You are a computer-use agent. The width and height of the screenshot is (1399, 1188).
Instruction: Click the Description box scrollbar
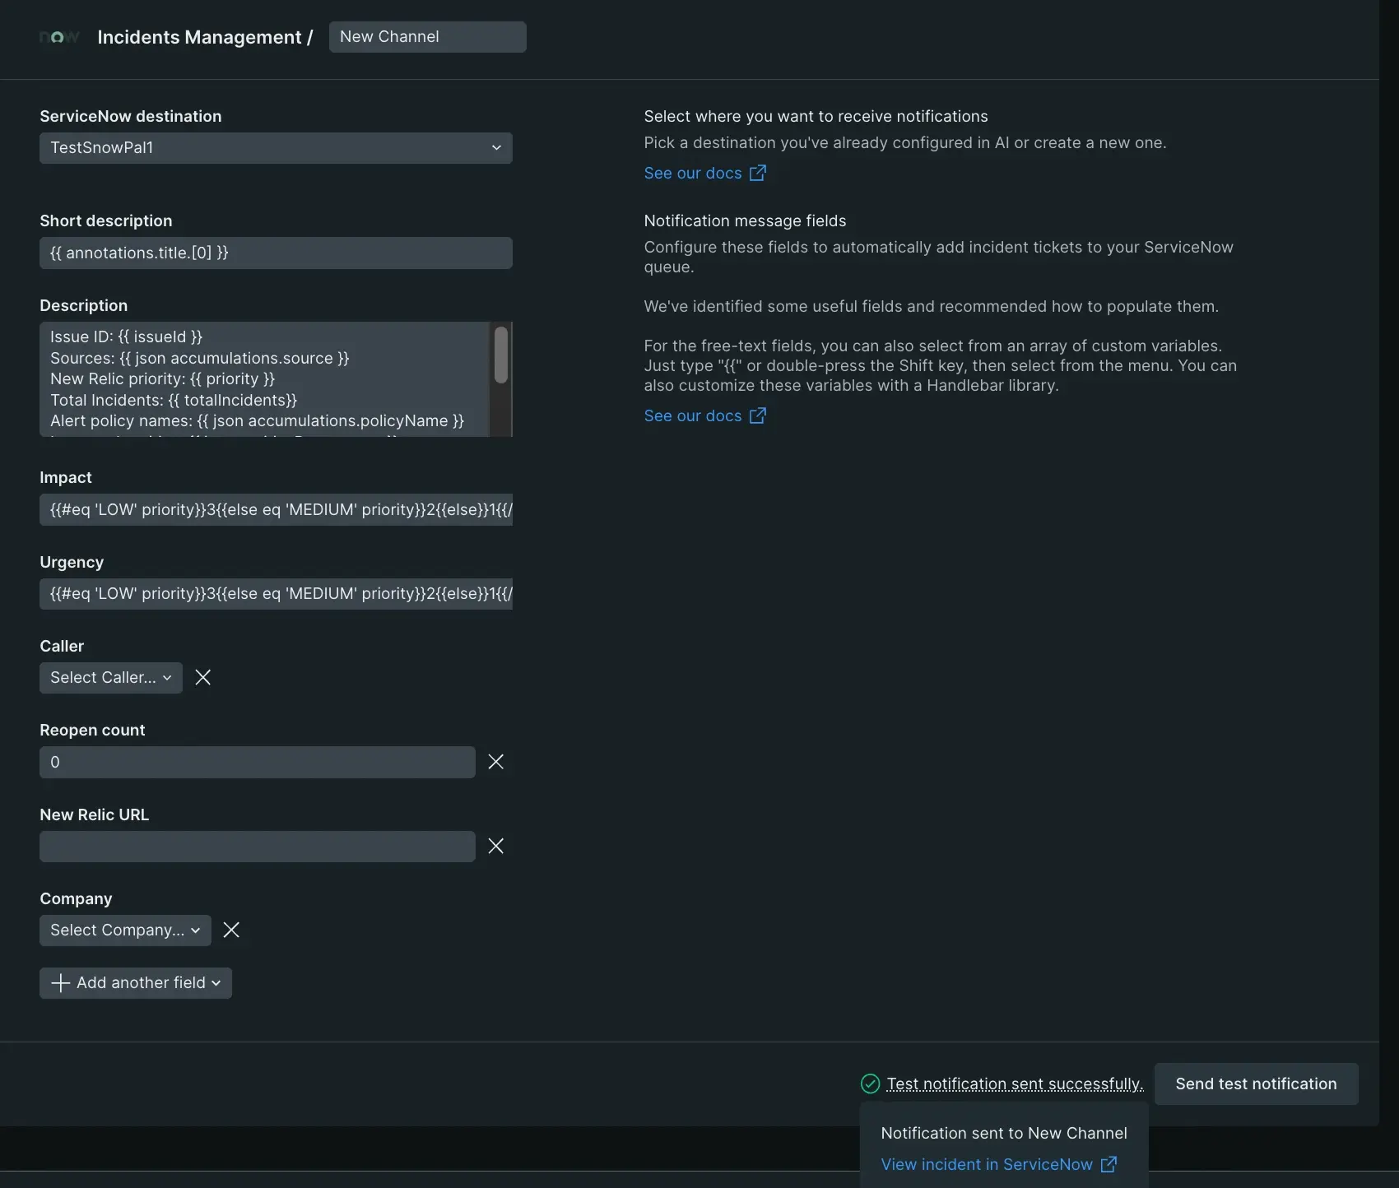(x=500, y=355)
